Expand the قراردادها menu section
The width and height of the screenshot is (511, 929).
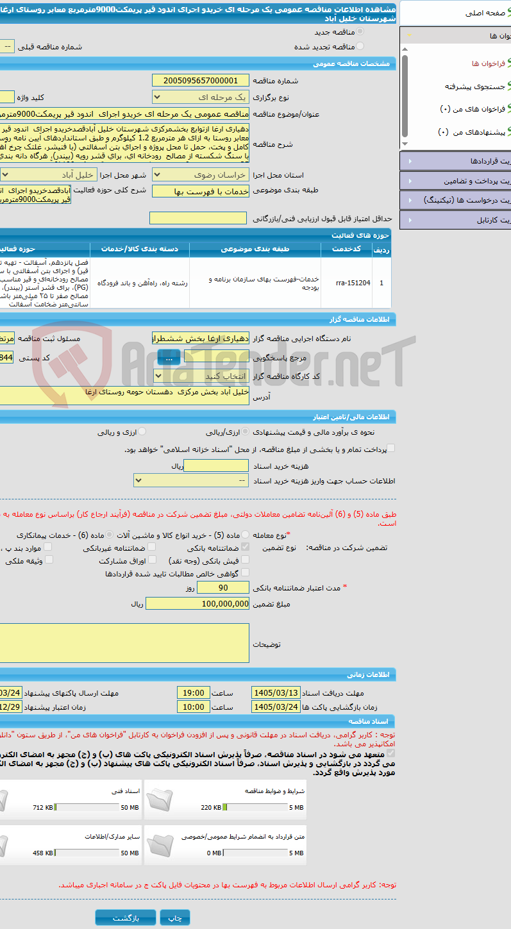tap(455, 160)
